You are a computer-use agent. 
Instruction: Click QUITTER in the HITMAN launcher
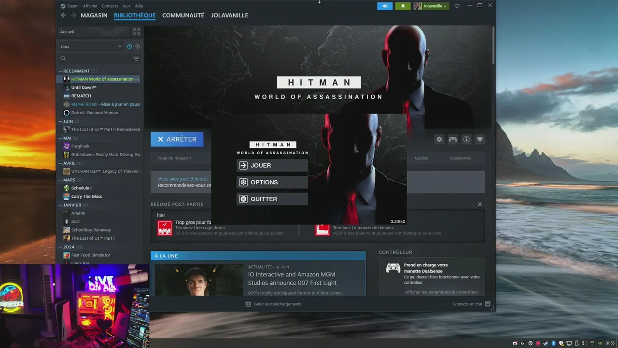pyautogui.click(x=272, y=199)
